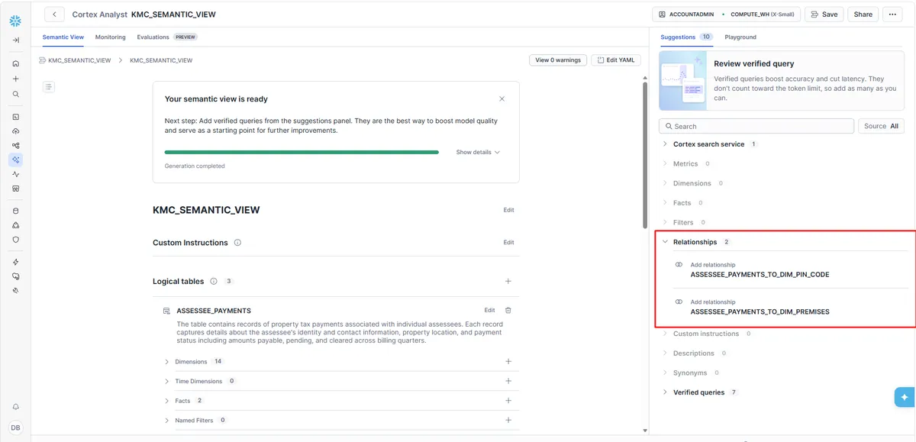This screenshot has width=916, height=442.
Task: Click the Edit YAML button
Action: [x=615, y=60]
